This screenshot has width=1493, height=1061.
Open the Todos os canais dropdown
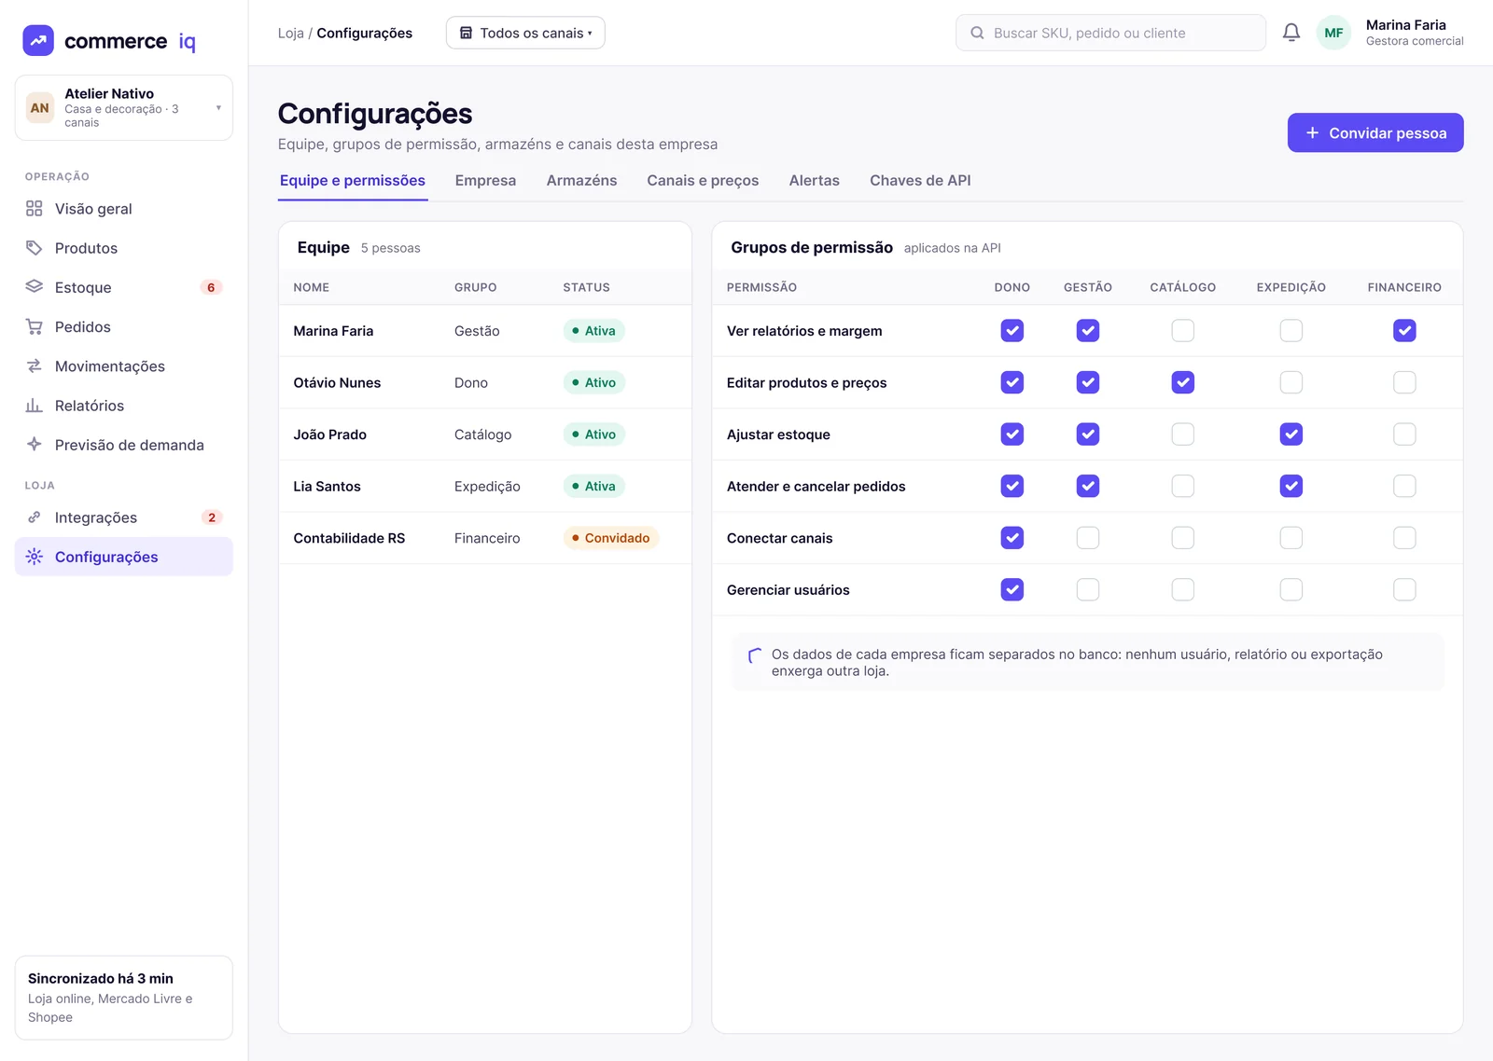(x=525, y=33)
